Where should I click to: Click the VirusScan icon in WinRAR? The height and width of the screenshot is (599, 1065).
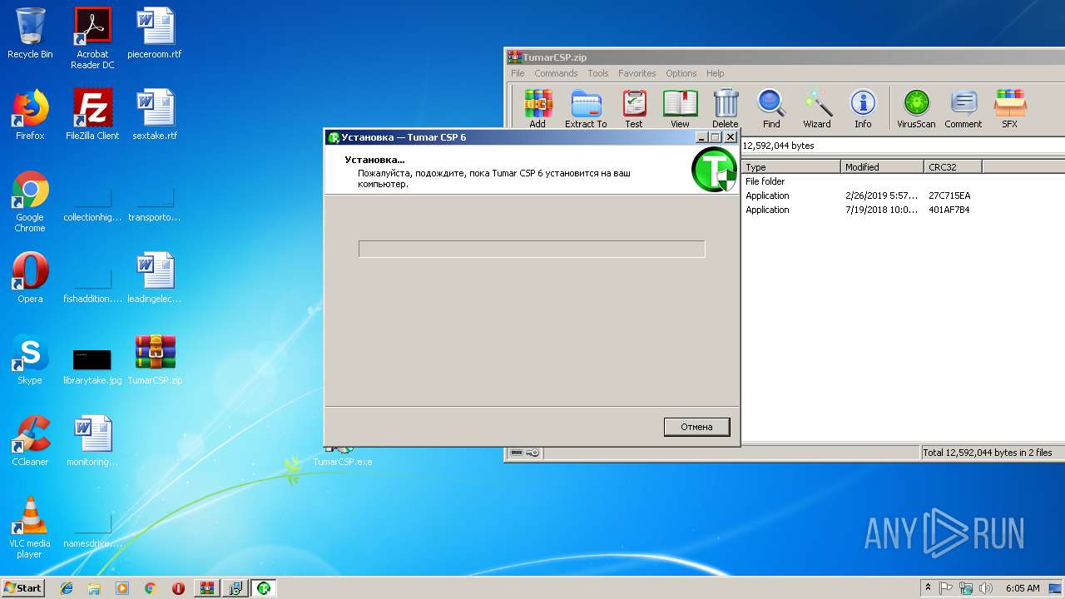click(x=916, y=109)
